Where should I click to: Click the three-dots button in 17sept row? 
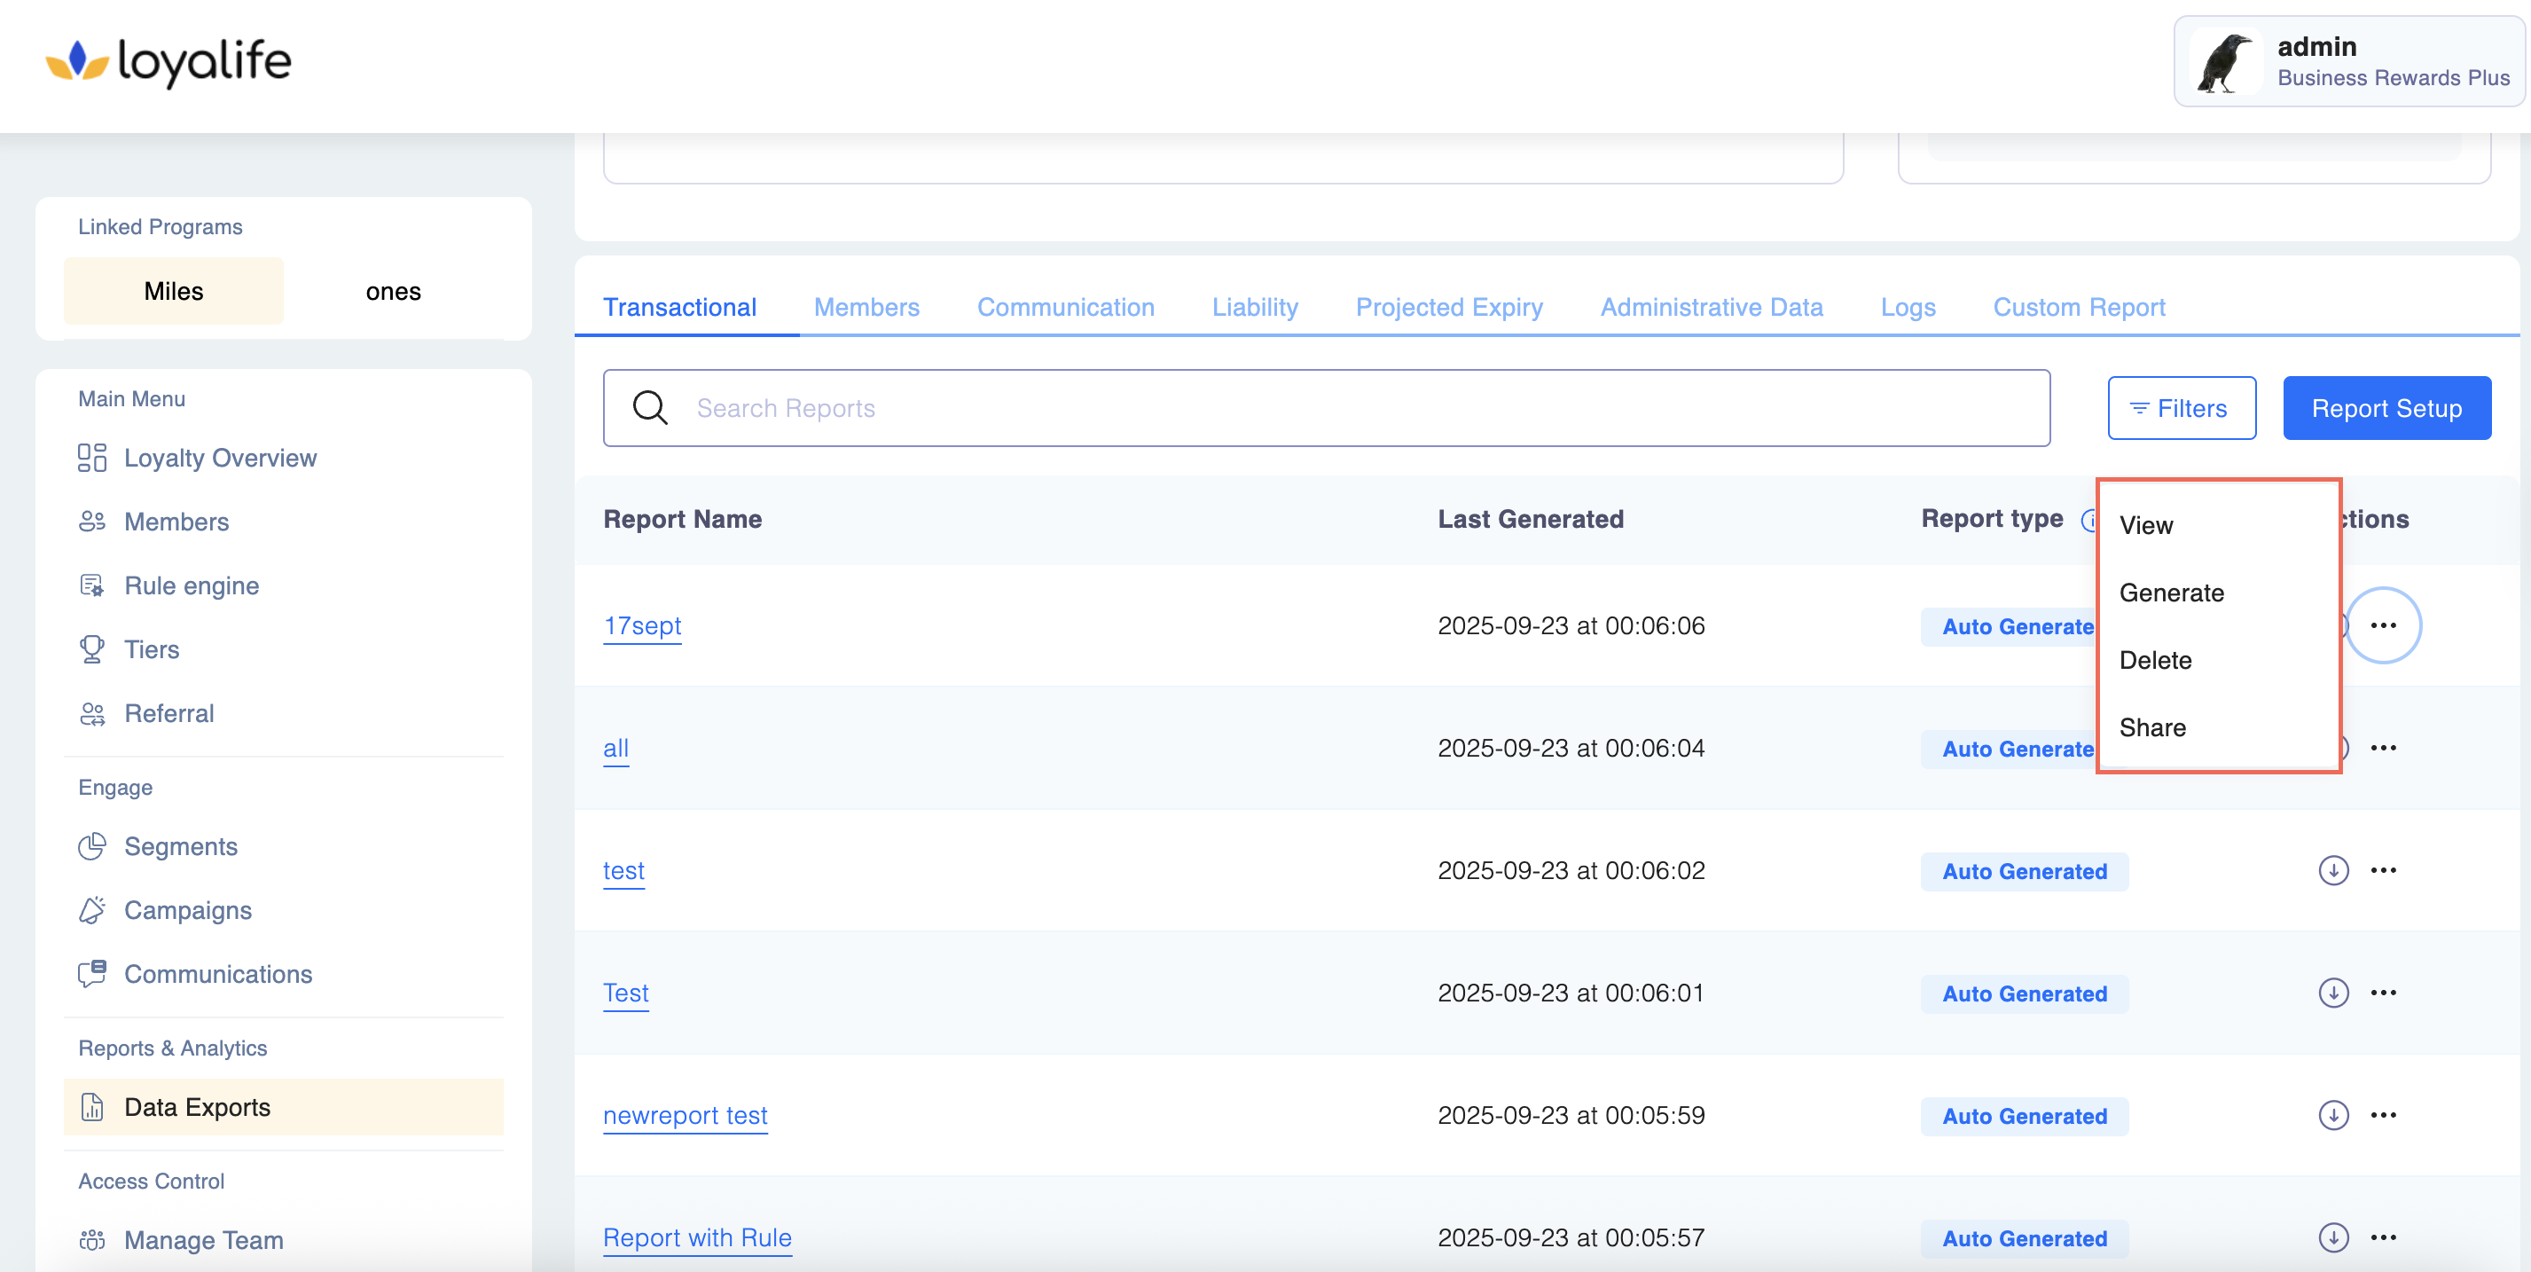[2383, 625]
